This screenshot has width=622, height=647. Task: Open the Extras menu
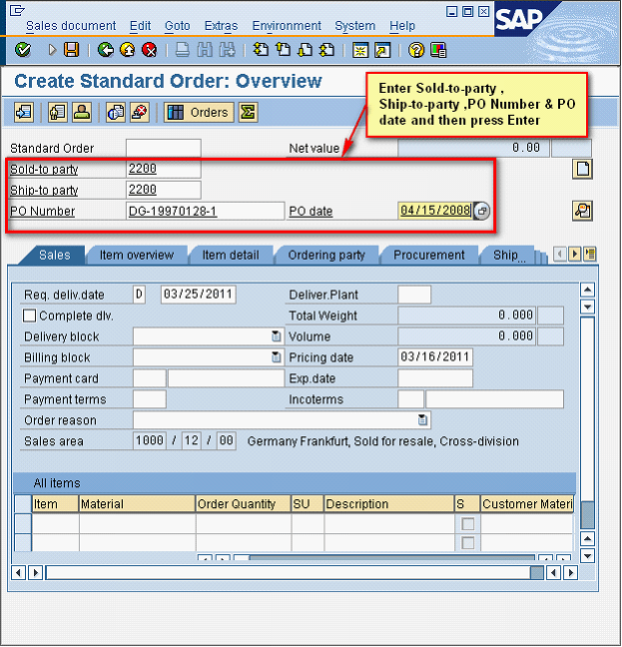[x=221, y=26]
